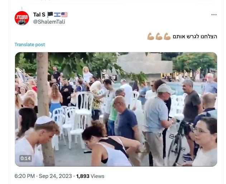Select the Hebrew post text
Screen dimensions: 226x184
click(x=195, y=37)
